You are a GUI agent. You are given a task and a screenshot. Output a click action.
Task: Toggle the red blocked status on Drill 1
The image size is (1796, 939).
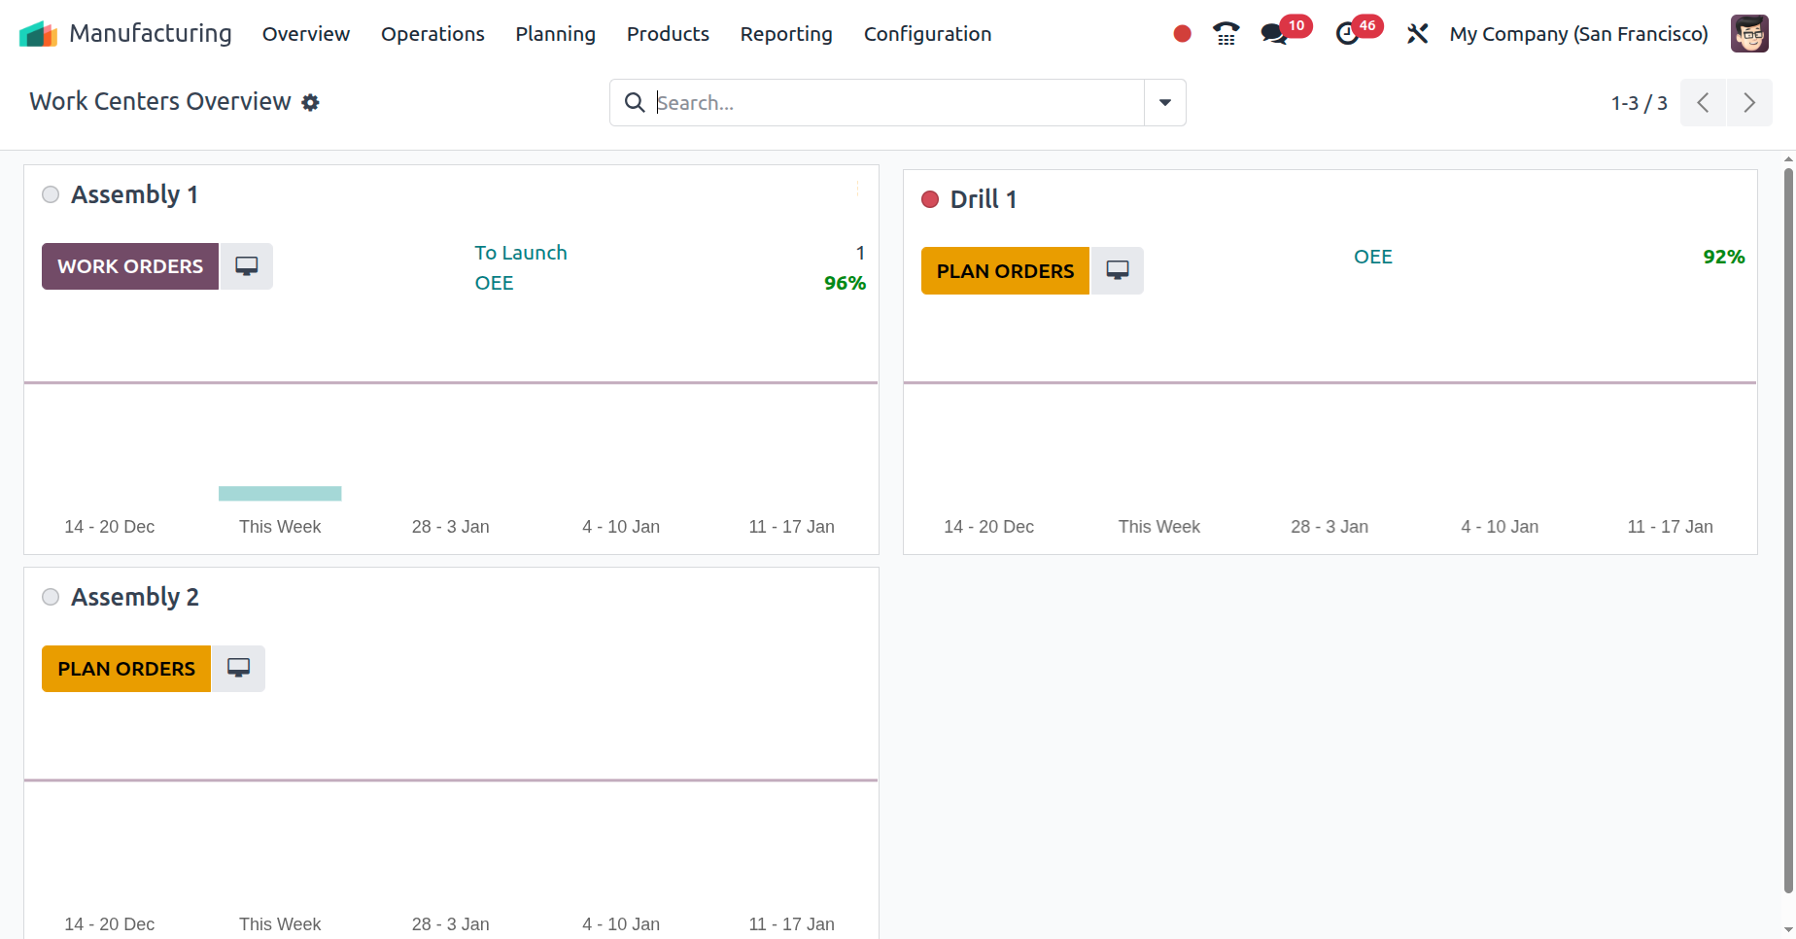pos(930,198)
